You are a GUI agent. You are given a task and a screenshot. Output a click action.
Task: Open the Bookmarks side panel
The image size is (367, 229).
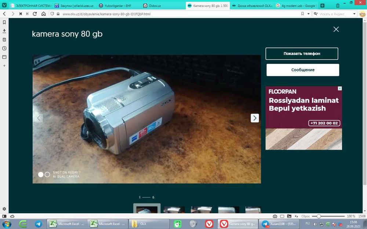tap(4, 22)
